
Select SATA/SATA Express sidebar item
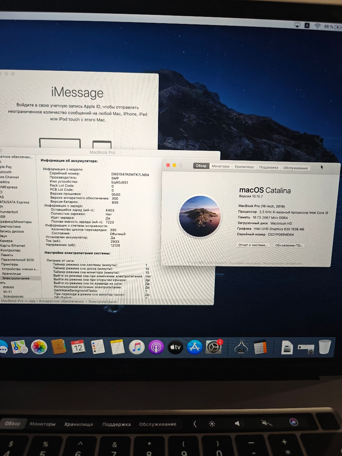14,202
